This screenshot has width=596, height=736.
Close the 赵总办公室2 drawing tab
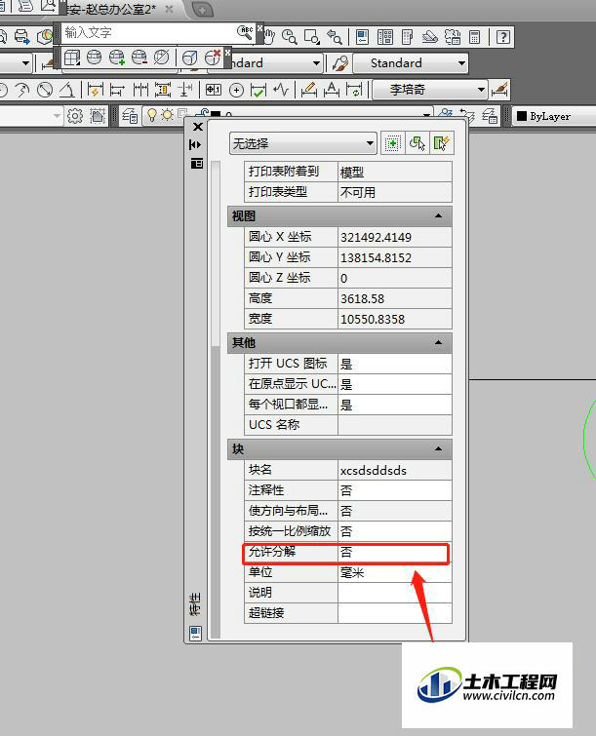[x=170, y=9]
